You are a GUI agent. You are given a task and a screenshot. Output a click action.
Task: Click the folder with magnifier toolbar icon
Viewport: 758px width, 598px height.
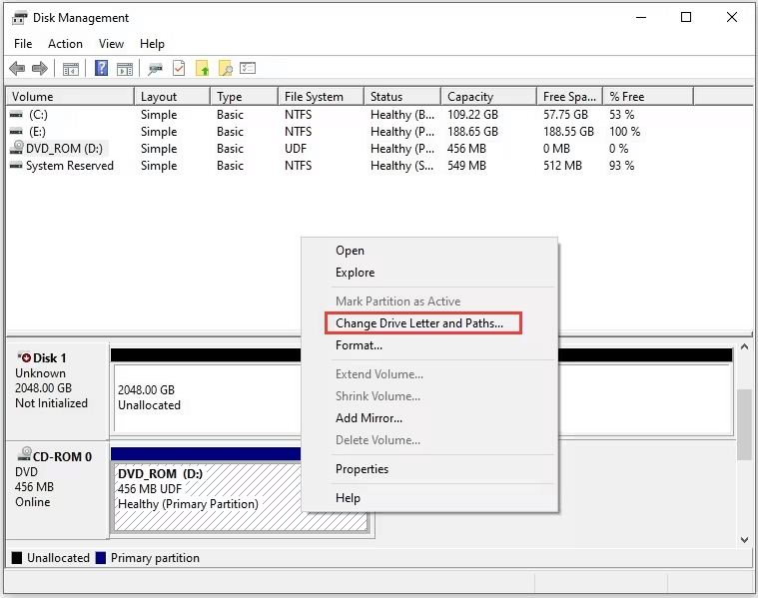pos(226,69)
